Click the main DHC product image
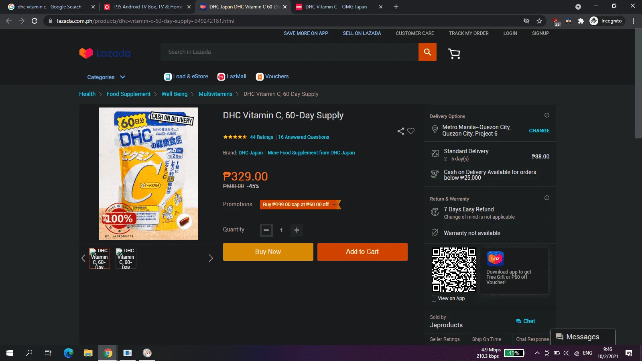The width and height of the screenshot is (642, 361). (148, 174)
